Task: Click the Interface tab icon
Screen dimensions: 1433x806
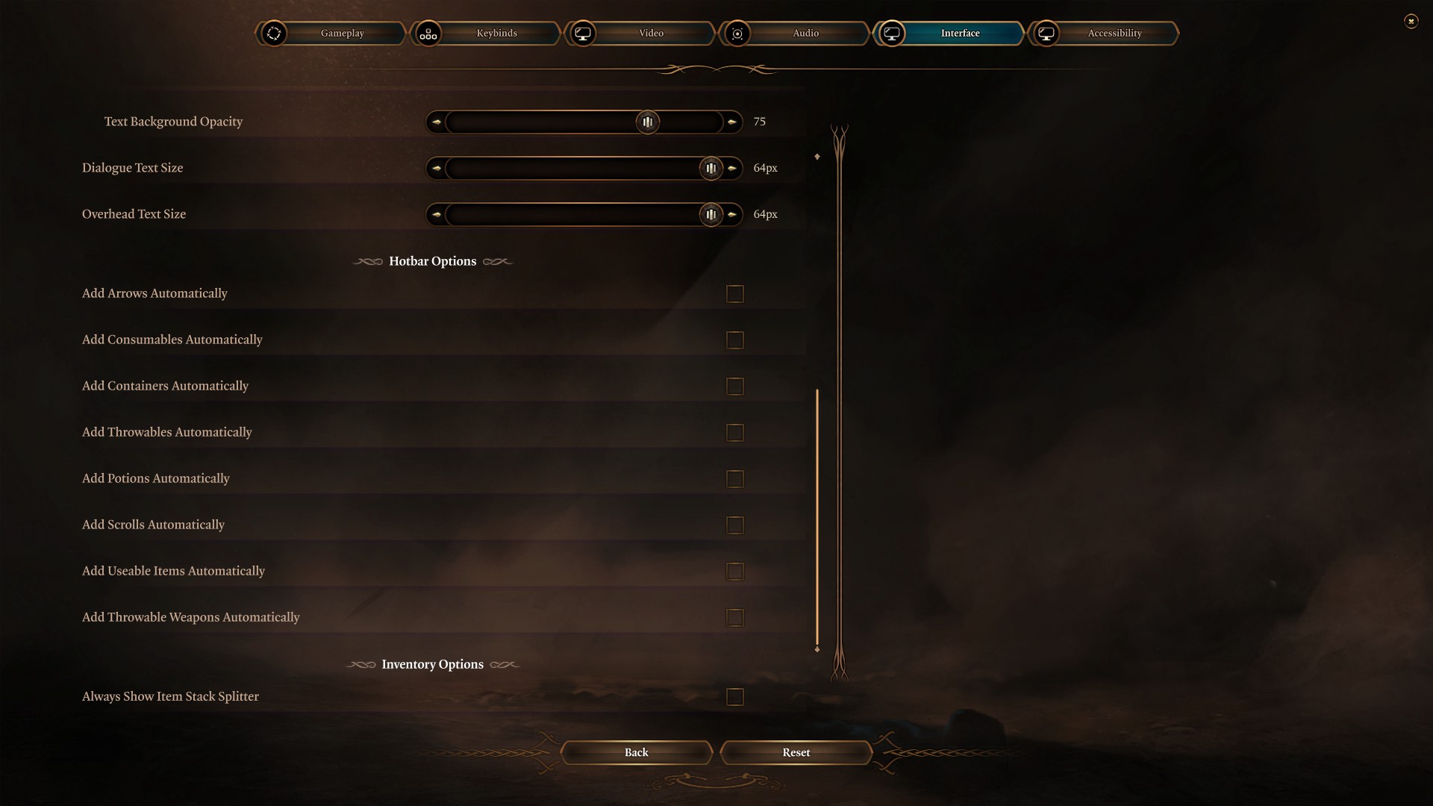Action: click(x=892, y=33)
